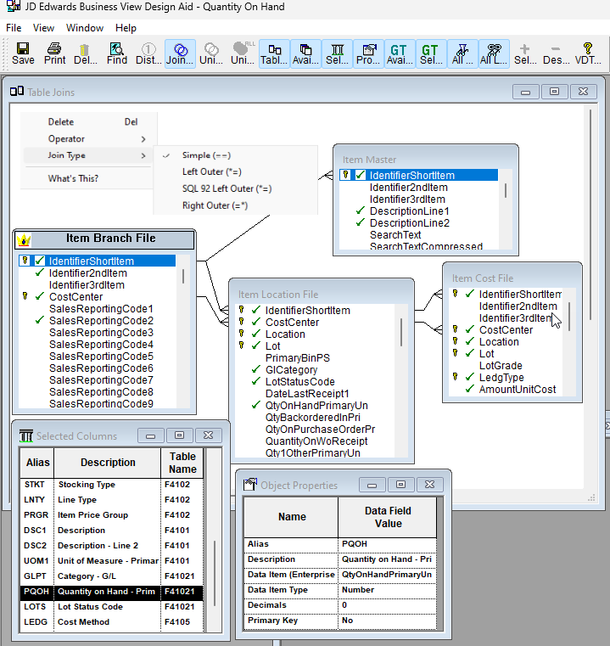Expand the Operator submenu
Image resolution: width=610 pixels, height=646 pixels.
(89, 139)
